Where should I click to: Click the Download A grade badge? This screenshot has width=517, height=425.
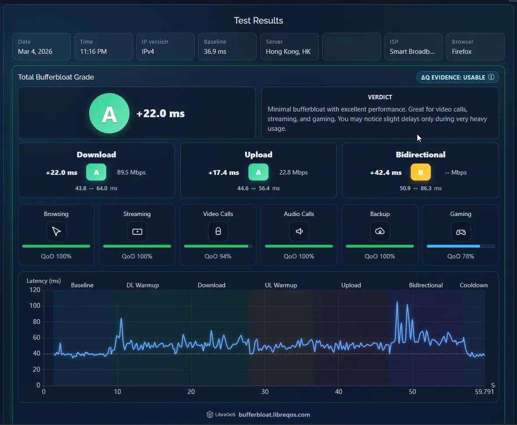click(96, 172)
